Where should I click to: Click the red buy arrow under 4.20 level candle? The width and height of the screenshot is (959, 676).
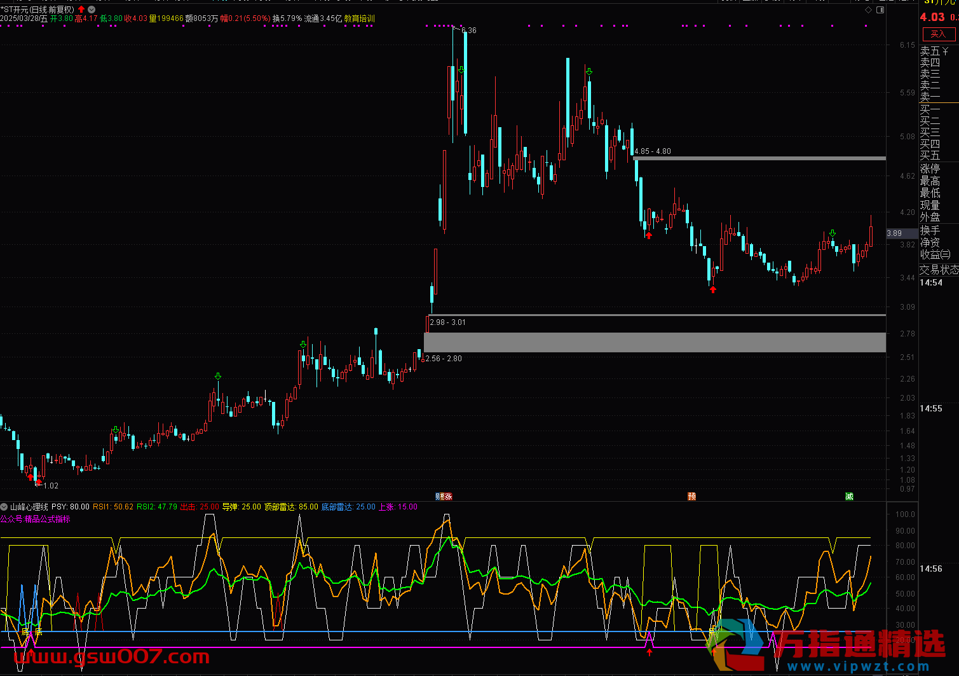[649, 235]
